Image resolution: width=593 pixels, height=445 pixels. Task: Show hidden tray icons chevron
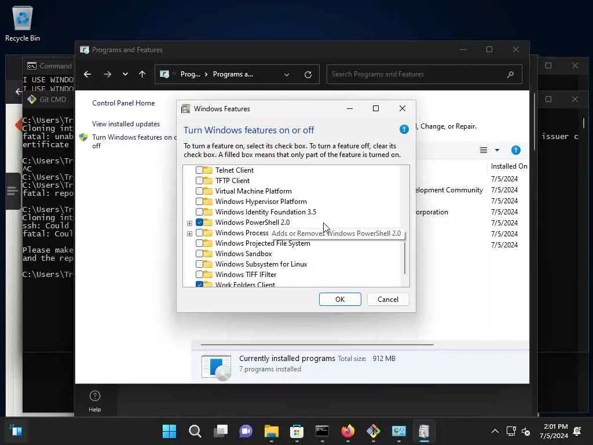tap(495, 431)
